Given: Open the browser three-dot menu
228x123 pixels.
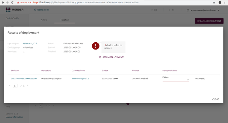Looking at the screenshot, I should coord(225,2).
